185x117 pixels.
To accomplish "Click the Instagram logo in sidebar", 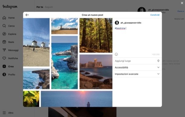I will [x=10, y=7].
